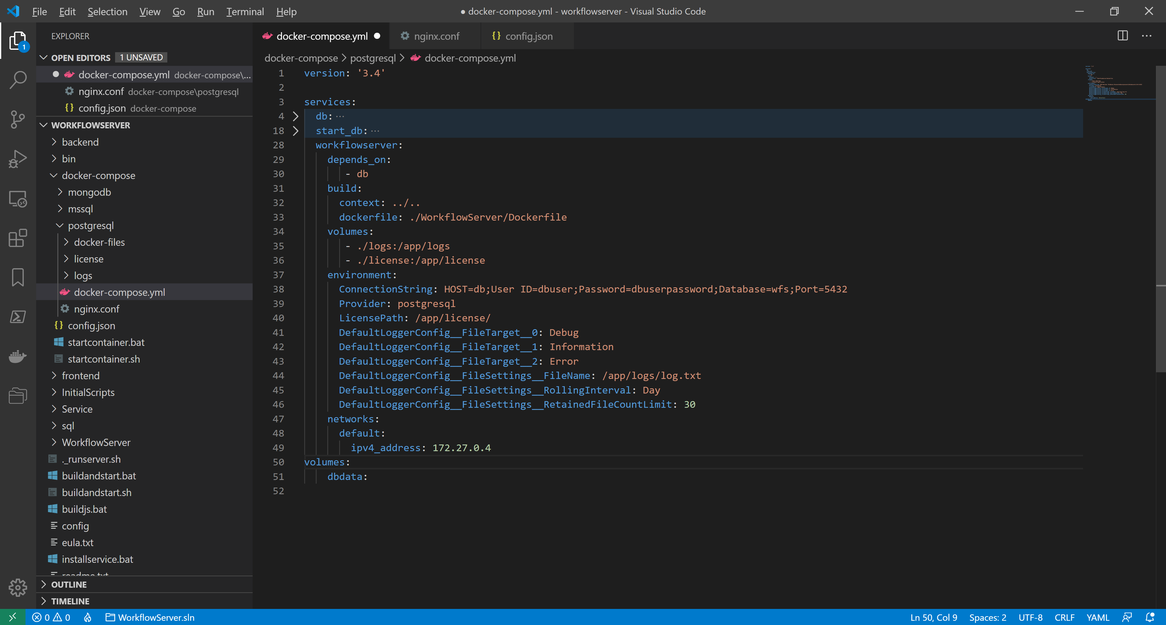
Task: Open the Explorer view in activity bar
Action: pyautogui.click(x=18, y=40)
